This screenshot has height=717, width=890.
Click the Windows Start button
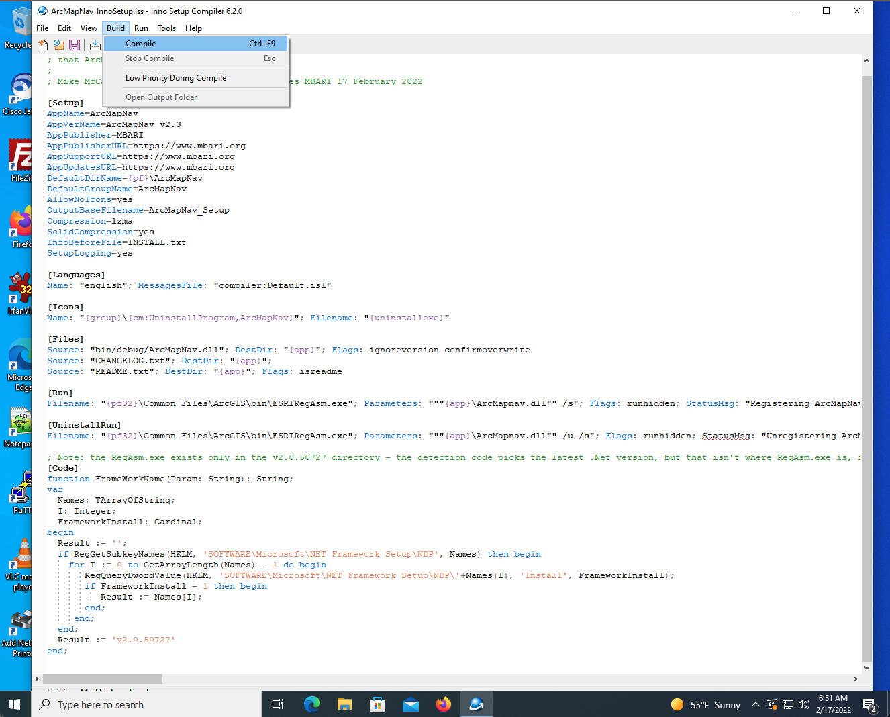(x=15, y=704)
